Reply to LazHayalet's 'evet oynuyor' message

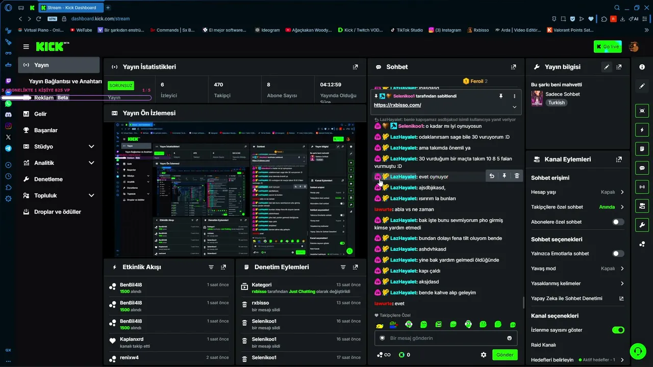[492, 176]
